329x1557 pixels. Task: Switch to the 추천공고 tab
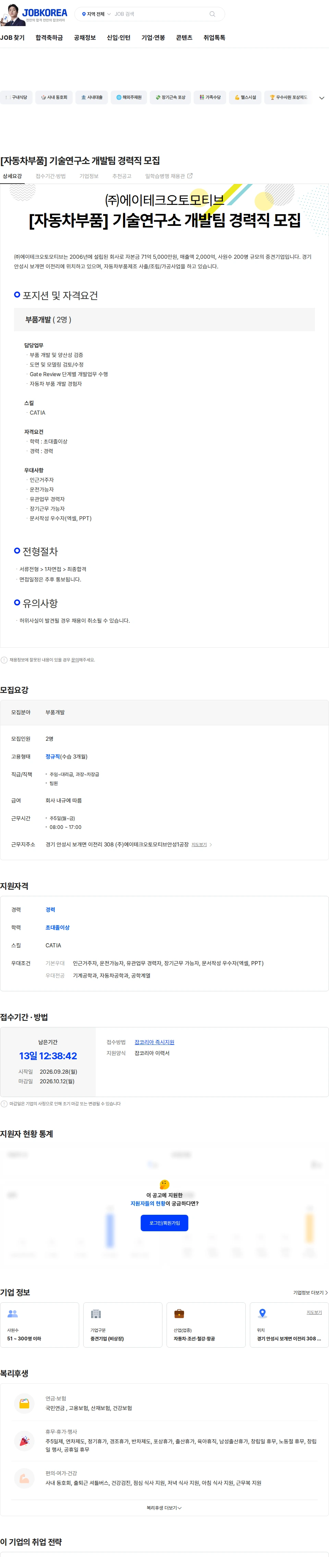coord(121,176)
